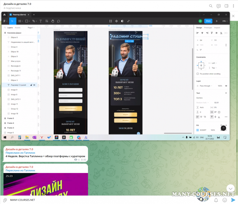The width and height of the screenshot is (238, 204).
Task: Enable Fix position when scrolling
Action: 198,74
